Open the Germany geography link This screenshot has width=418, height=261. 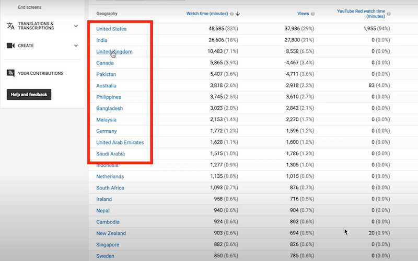click(x=107, y=131)
